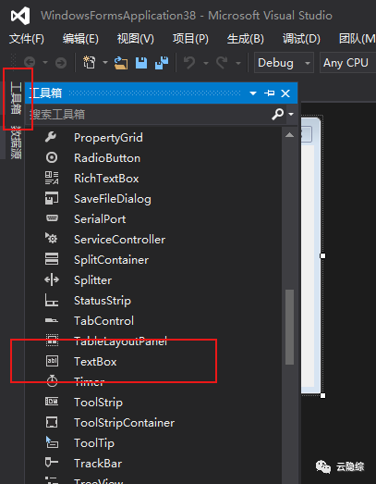
Task: Expand the New Project dropdown arrow
Action: (x=105, y=62)
